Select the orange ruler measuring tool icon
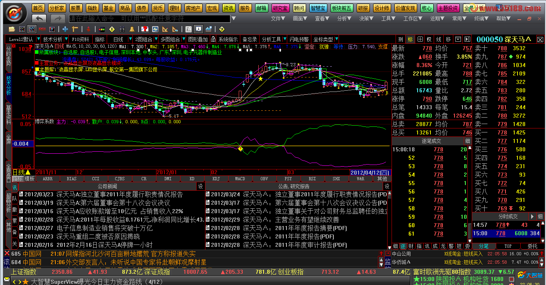Viewport: 546px width, 285px height. (75, 29)
